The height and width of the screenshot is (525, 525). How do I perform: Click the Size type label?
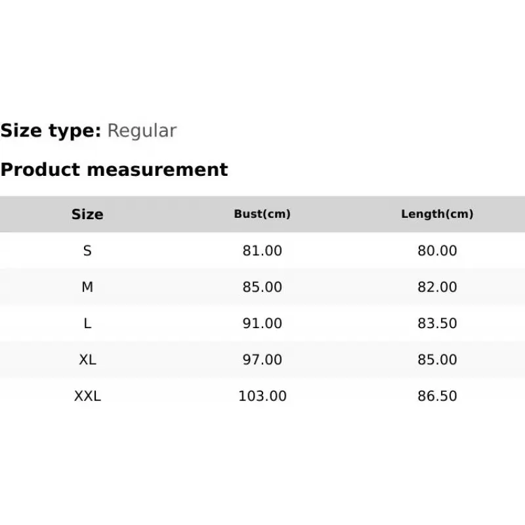(x=51, y=131)
